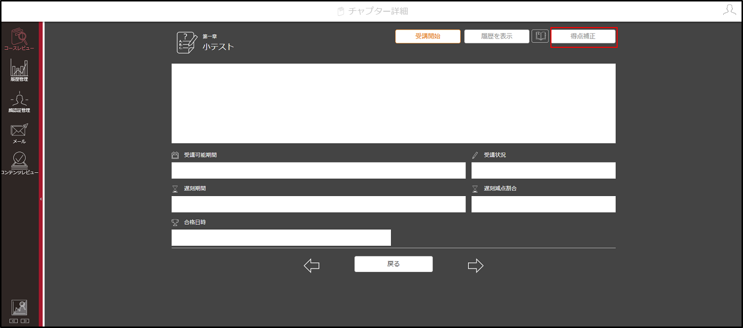The height and width of the screenshot is (328, 743).
Task: Click the 受講状況 field
Action: click(544, 170)
